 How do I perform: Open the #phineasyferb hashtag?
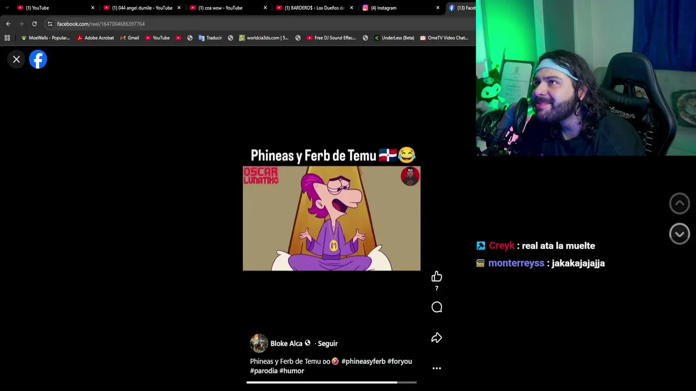point(363,361)
